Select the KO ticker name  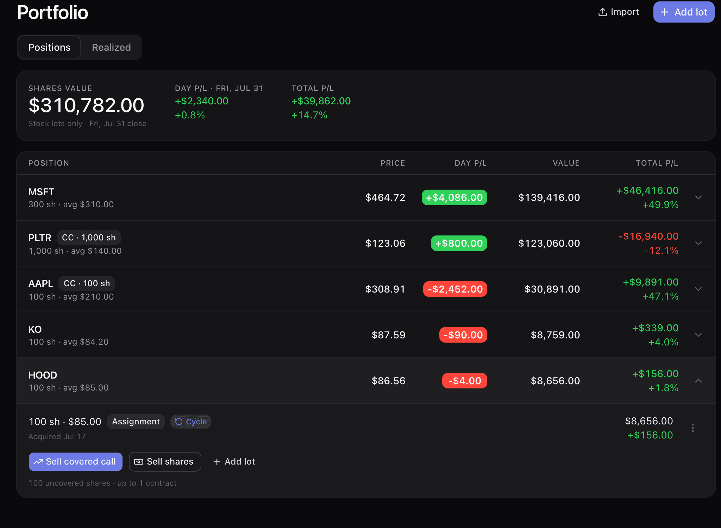35,330
